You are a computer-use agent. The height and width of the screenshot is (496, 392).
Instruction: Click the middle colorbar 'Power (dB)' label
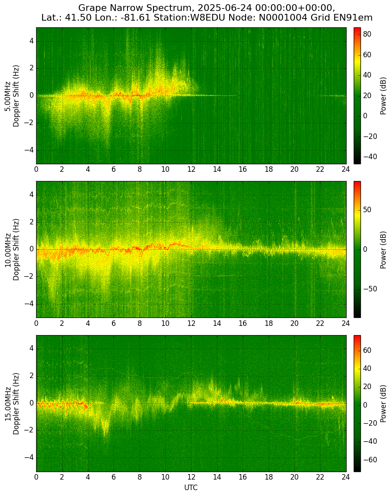pyautogui.click(x=383, y=249)
